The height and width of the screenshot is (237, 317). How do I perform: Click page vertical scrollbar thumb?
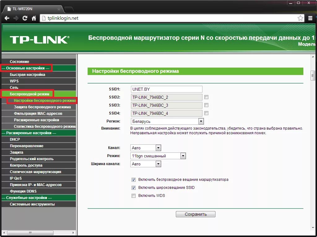click(x=313, y=76)
